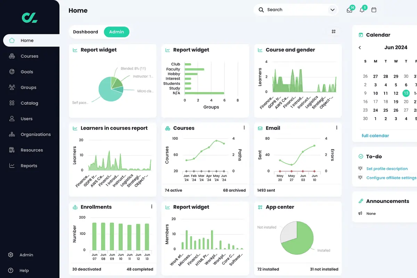Click the calendar icon in top bar
417x278 pixels.
click(x=374, y=10)
